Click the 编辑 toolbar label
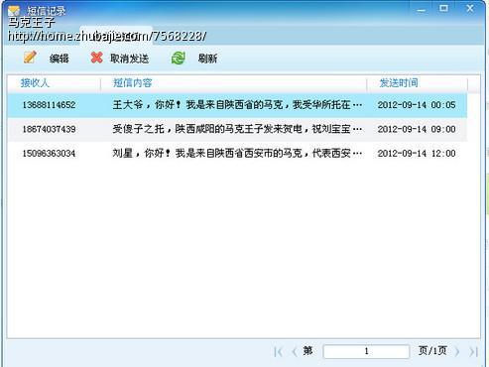The height and width of the screenshot is (367, 489). coord(59,59)
